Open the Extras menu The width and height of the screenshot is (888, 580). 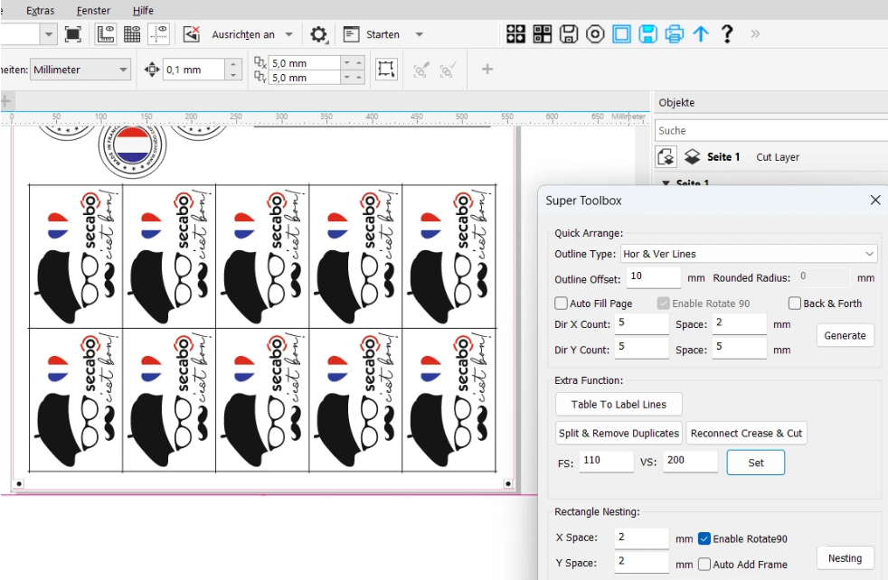[40, 10]
